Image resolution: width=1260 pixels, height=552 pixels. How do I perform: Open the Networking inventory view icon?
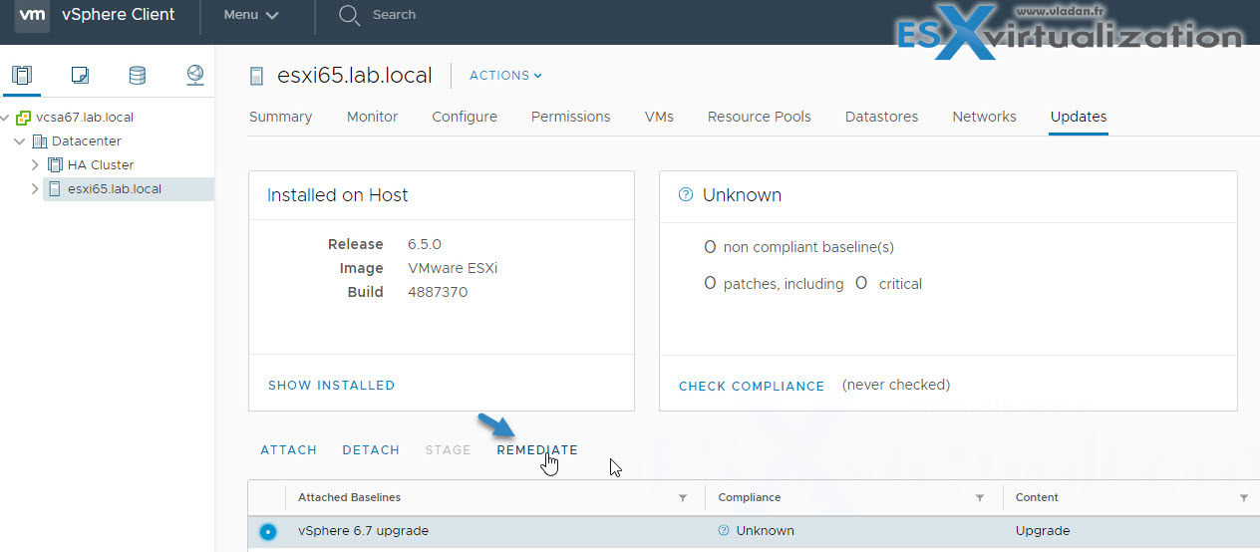point(195,75)
